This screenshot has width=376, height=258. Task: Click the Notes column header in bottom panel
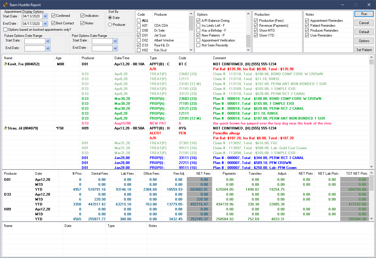[x=260, y=226]
